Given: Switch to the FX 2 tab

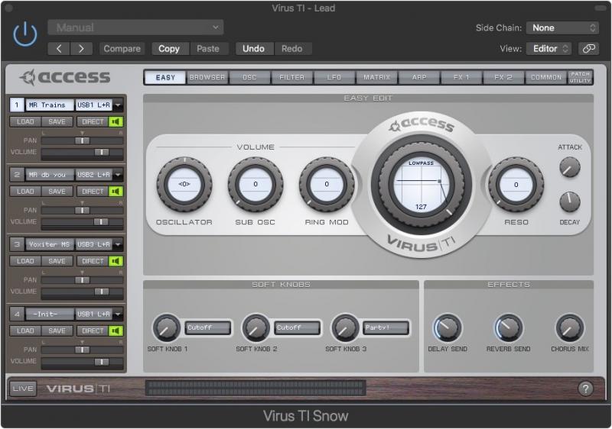Looking at the screenshot, I should point(504,77).
